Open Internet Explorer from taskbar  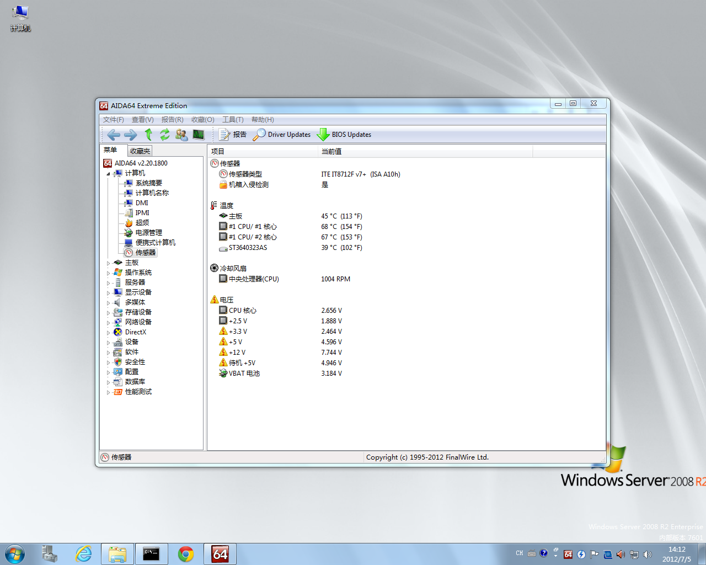84,554
